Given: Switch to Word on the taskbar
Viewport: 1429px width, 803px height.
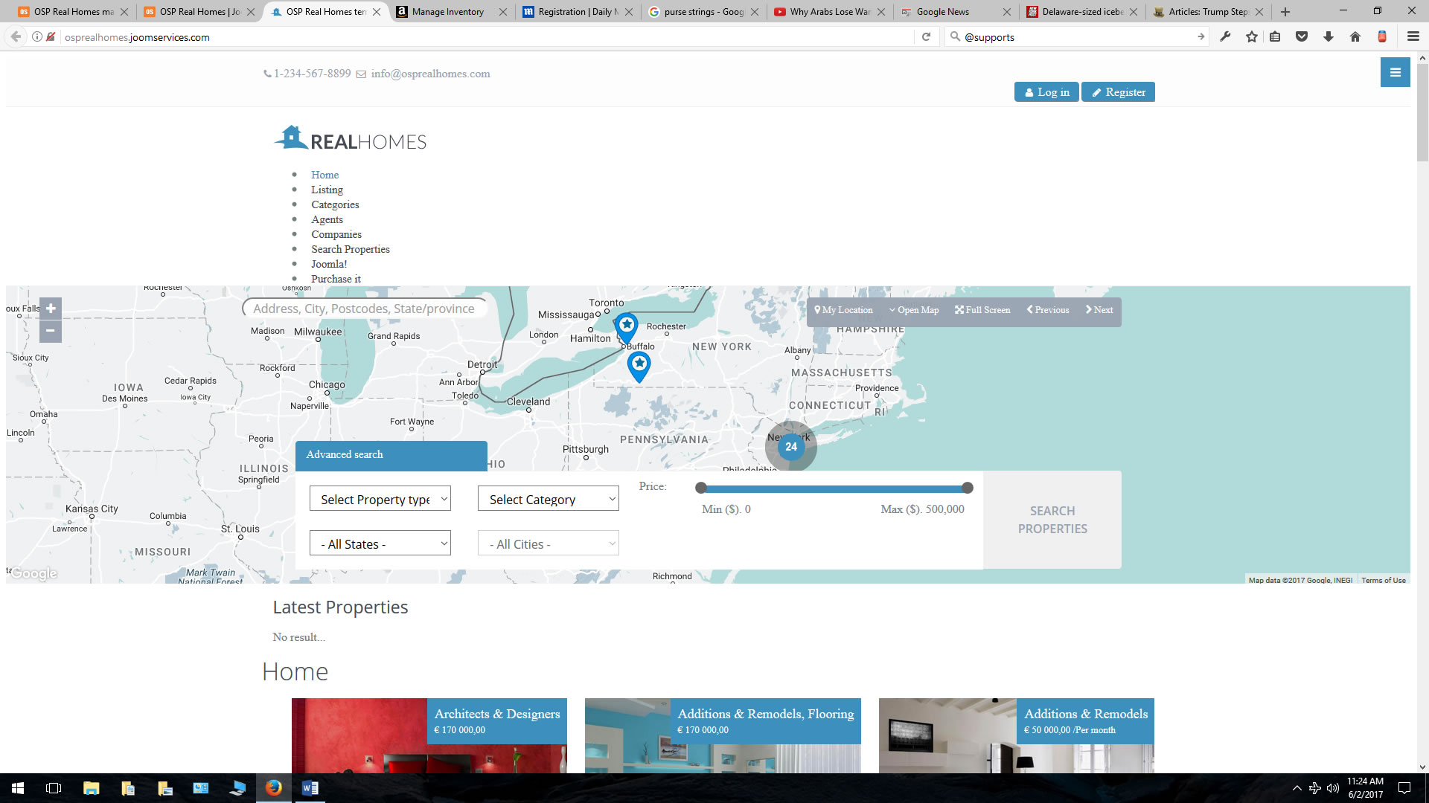Looking at the screenshot, I should coord(310,788).
